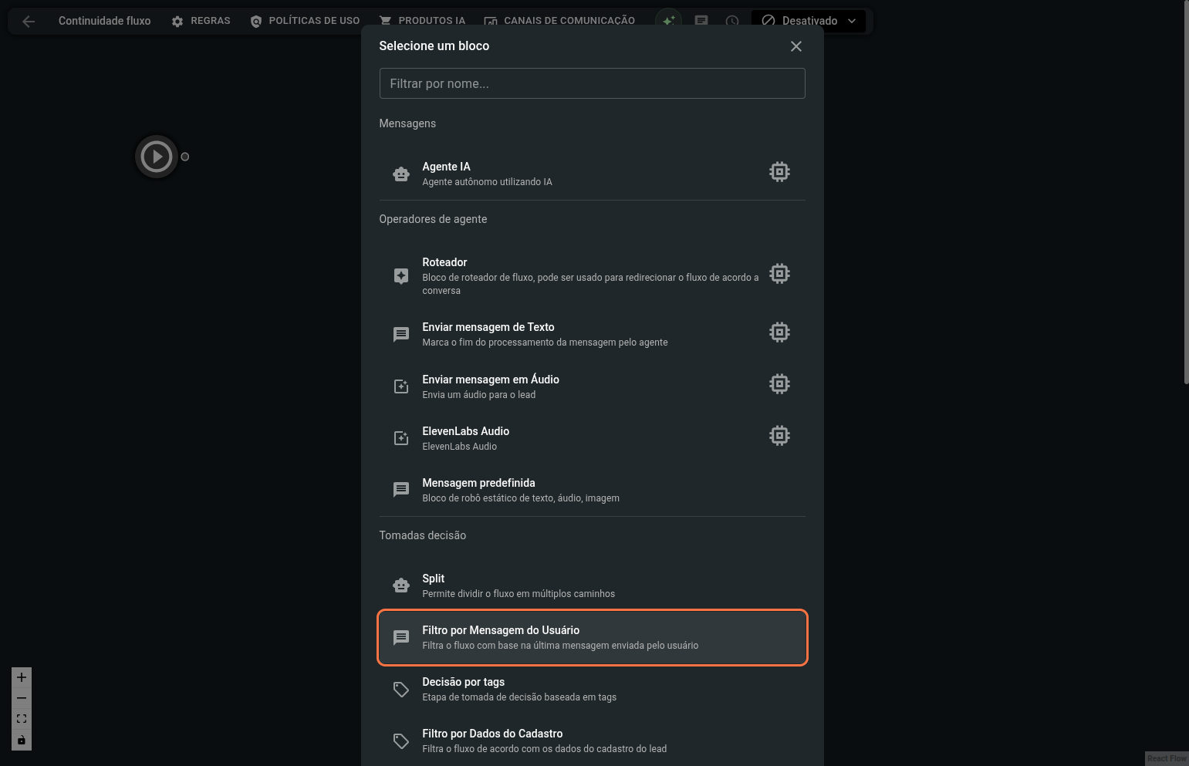Click the Filtrar por nome search field
The width and height of the screenshot is (1189, 766).
click(592, 83)
